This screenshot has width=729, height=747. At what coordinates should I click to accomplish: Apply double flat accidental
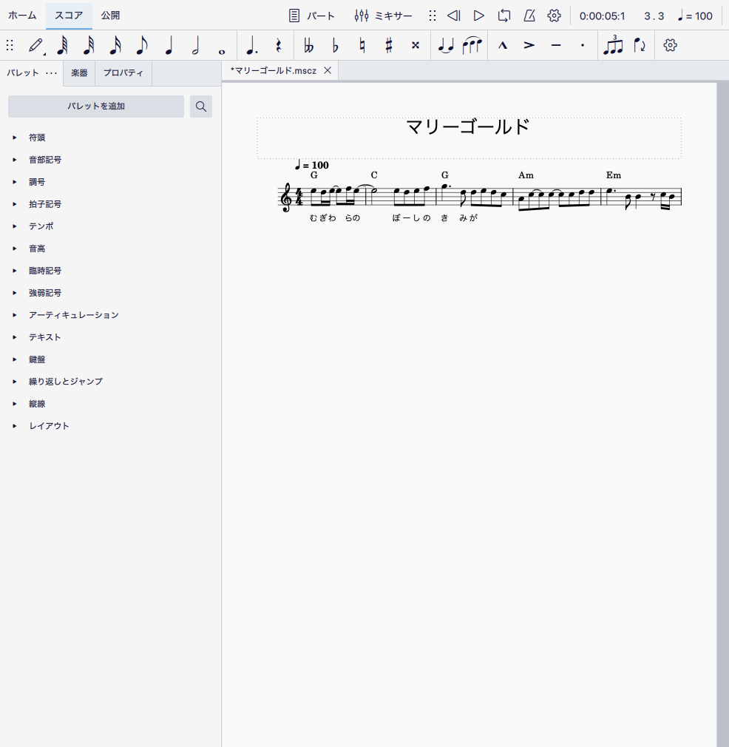click(x=308, y=45)
